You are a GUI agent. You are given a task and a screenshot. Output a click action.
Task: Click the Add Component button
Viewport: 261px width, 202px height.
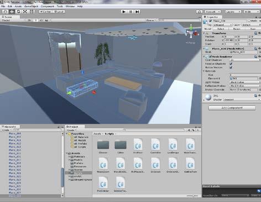coord(232,108)
